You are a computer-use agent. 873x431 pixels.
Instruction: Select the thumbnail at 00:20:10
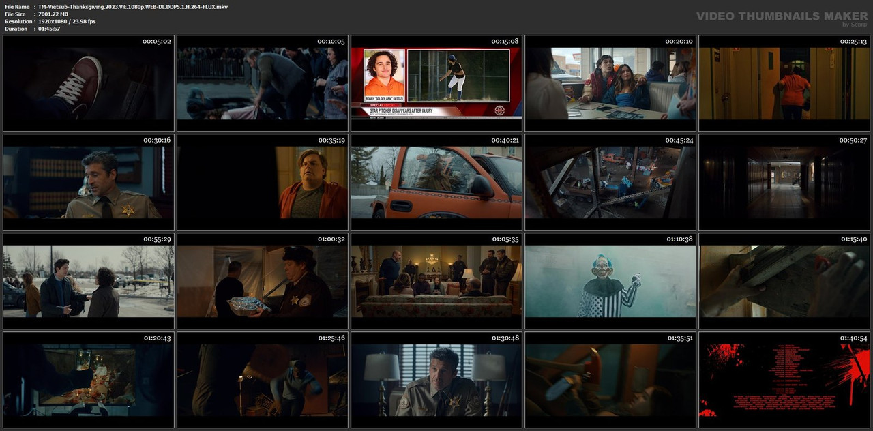point(610,83)
